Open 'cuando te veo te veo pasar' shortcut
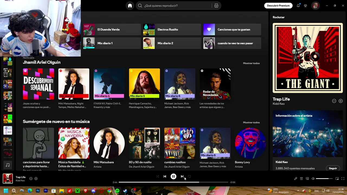The width and height of the screenshot is (347, 195). [232, 43]
